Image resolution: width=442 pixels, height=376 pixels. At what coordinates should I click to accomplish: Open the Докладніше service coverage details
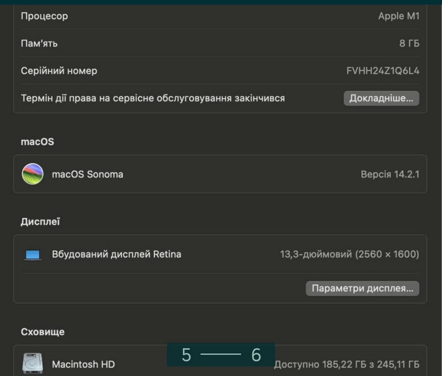click(x=381, y=98)
